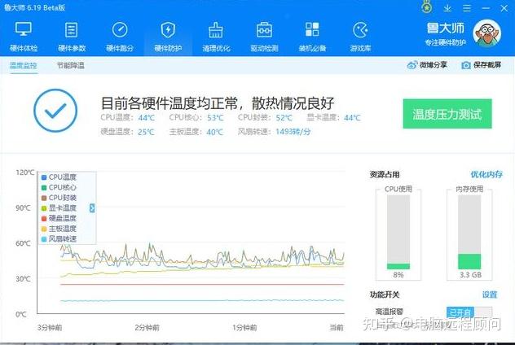Click the 内存使用 usage bar
This screenshot has height=345, width=515.
click(x=469, y=232)
